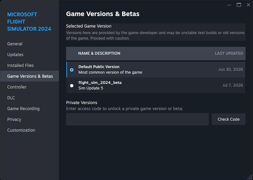The width and height of the screenshot is (253, 180).
Task: Select the flight_sim_2024_beta radio button
Action: pos(71,86)
